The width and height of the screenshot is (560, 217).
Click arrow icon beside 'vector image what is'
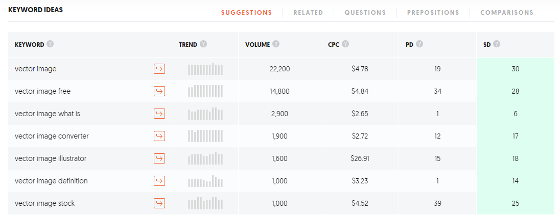159,114
